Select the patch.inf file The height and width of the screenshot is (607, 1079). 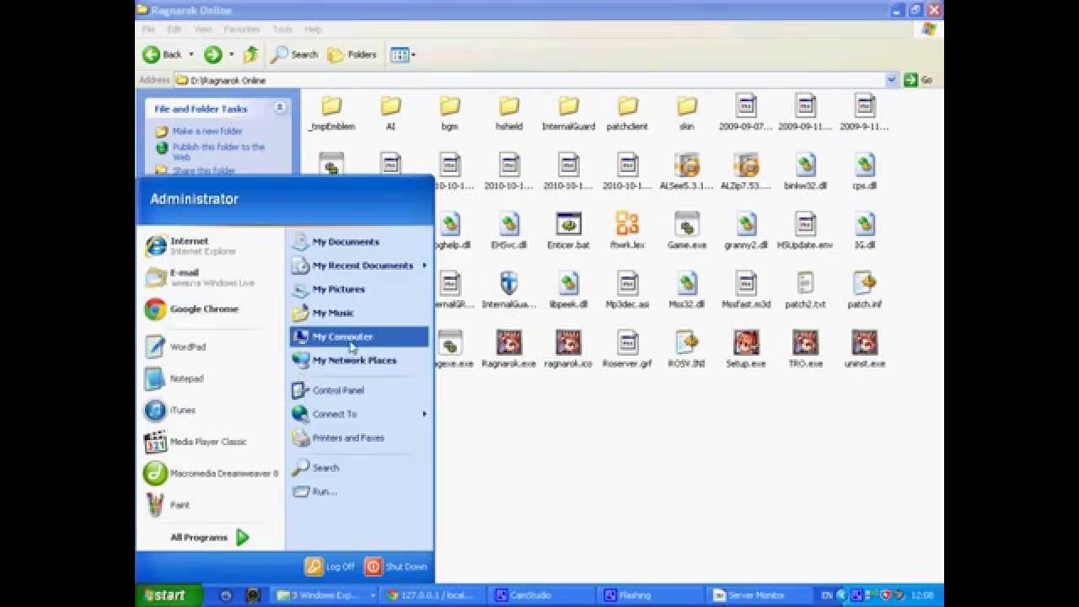click(x=864, y=289)
